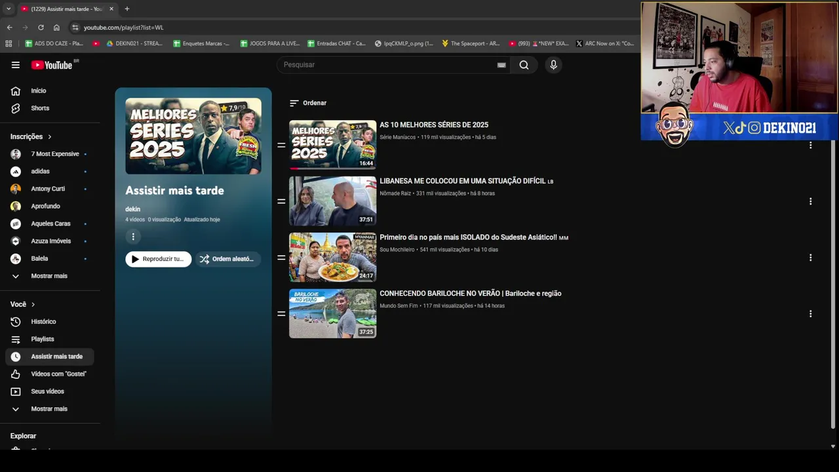Expand the Inscrições section header
The height and width of the screenshot is (472, 839).
click(x=31, y=136)
